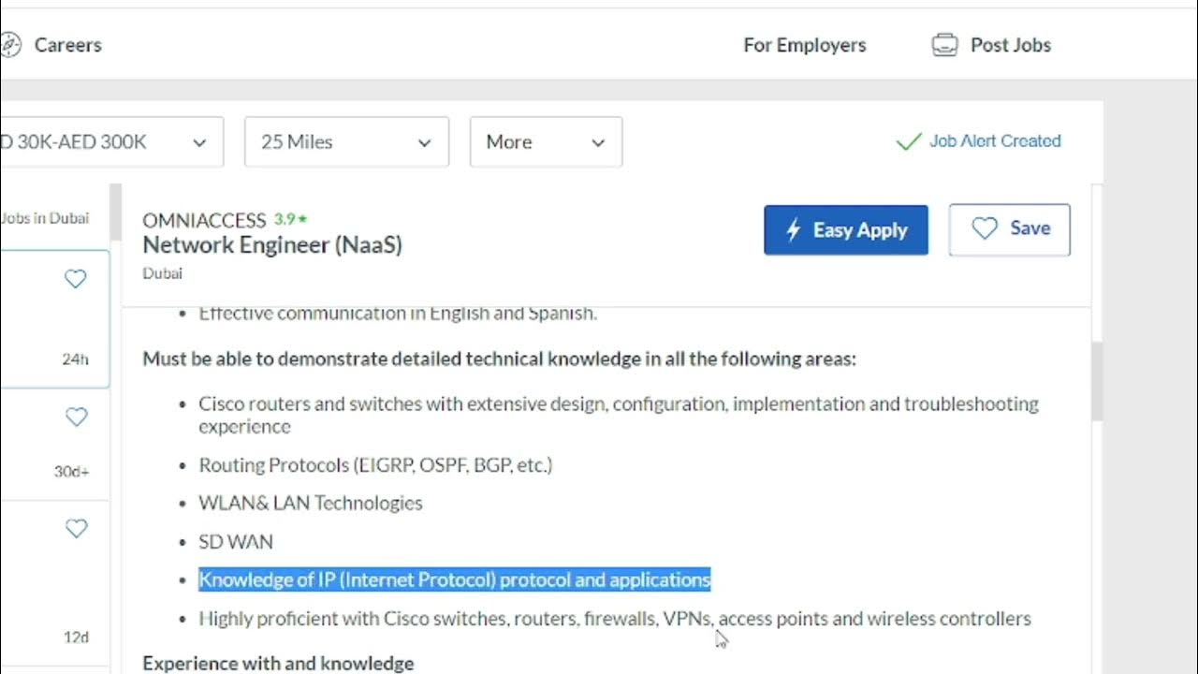Click the 12d posting age label
This screenshot has height=674, width=1198.
[76, 637]
